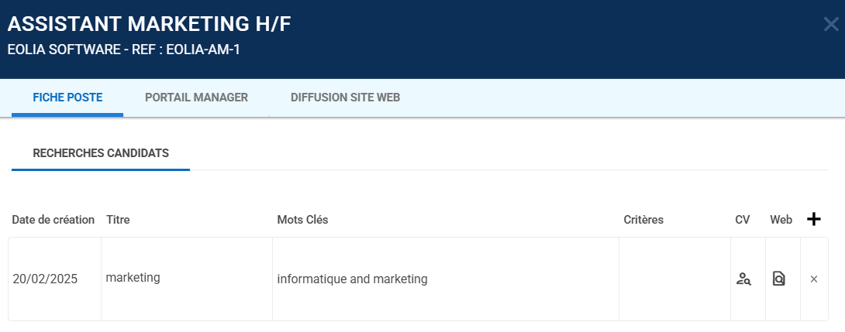Go to the Diffusion Site Web tab
This screenshot has width=845, height=332.
pyautogui.click(x=345, y=98)
